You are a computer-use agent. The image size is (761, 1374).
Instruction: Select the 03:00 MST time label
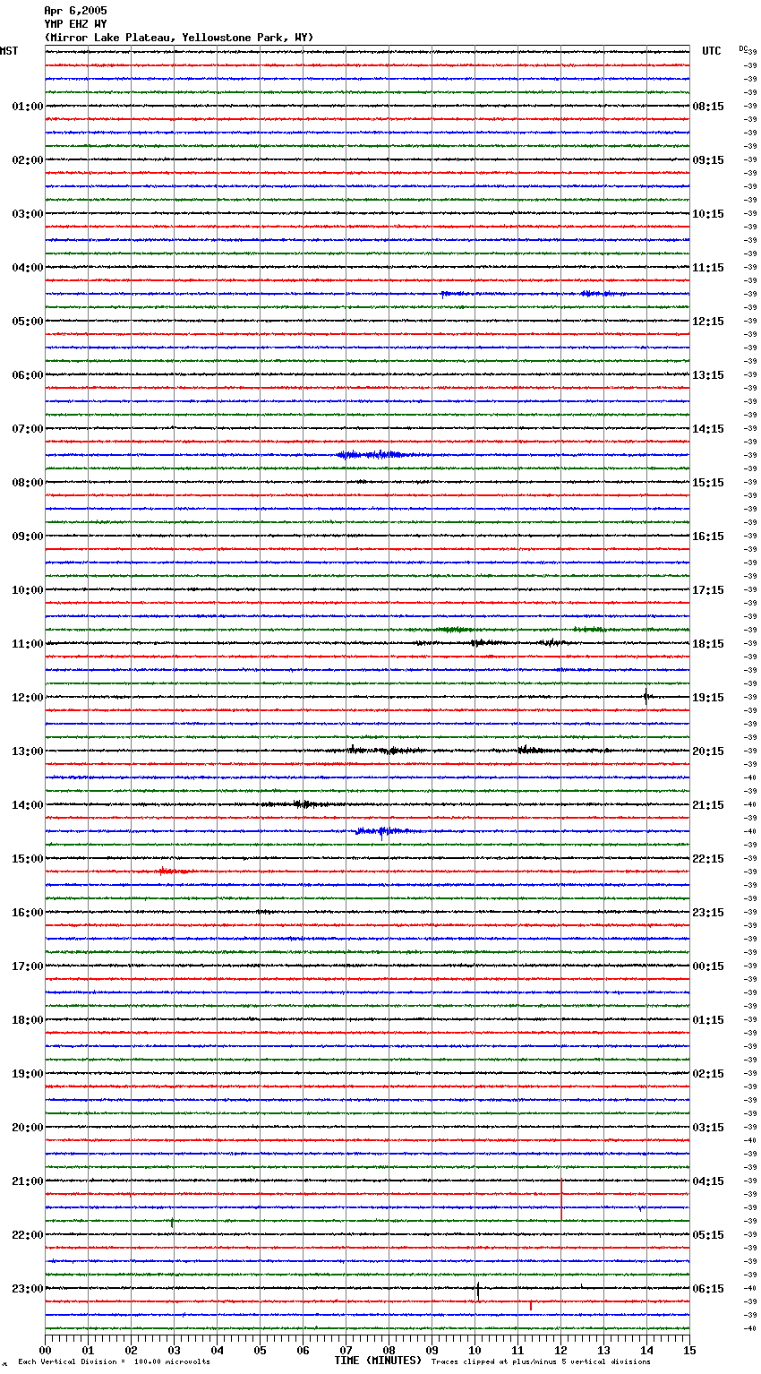28,214
